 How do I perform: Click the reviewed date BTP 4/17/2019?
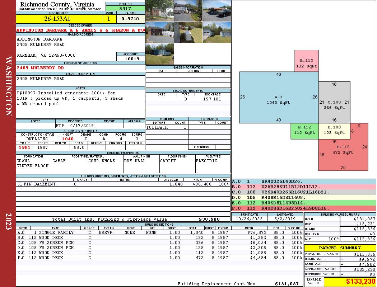(x=75, y=126)
